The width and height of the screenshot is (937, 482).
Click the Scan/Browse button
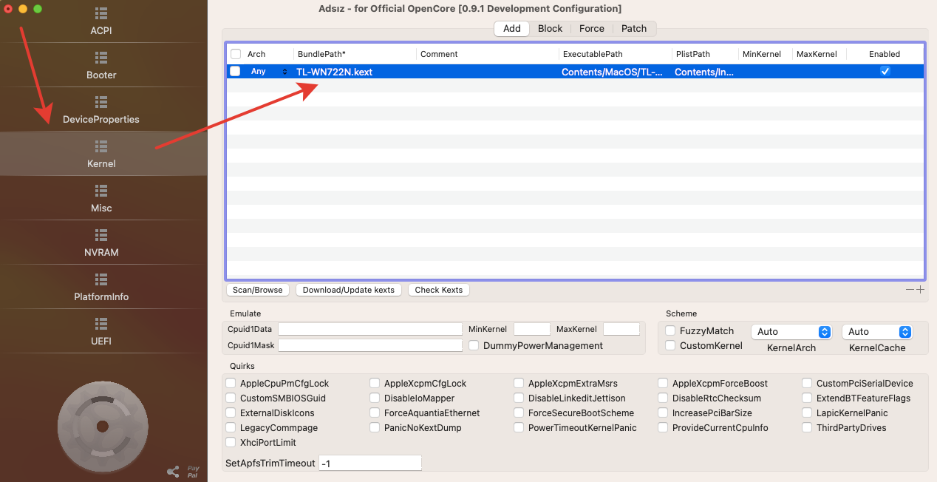pyautogui.click(x=258, y=290)
